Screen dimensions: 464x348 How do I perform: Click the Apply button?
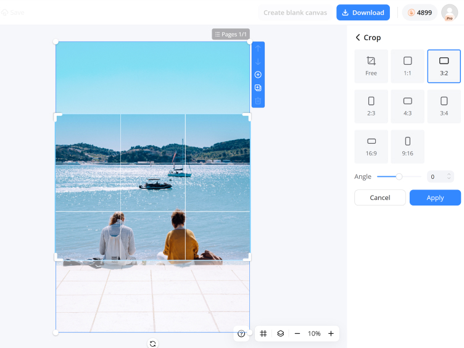pyautogui.click(x=435, y=197)
